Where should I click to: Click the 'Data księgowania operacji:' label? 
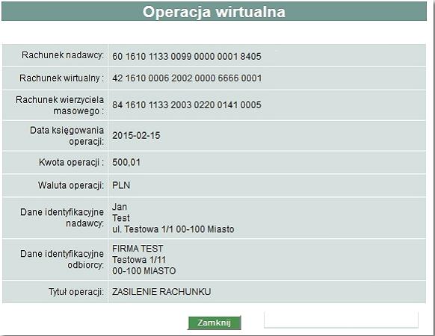pos(67,136)
